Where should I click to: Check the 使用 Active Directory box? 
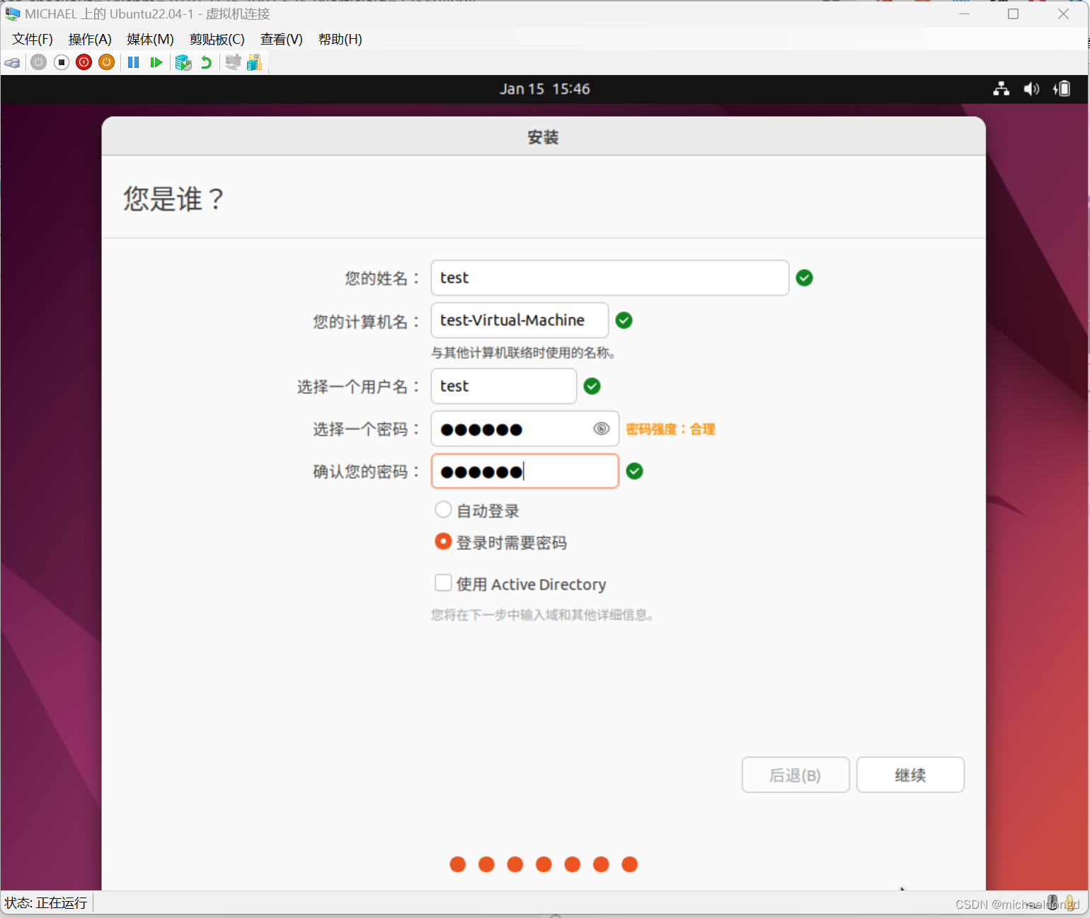[443, 583]
